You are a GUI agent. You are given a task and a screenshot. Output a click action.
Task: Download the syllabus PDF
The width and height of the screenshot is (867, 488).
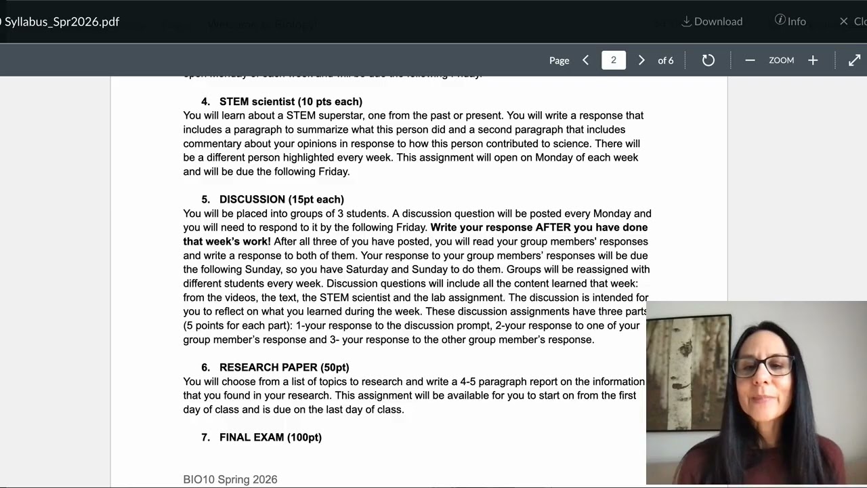(x=712, y=21)
